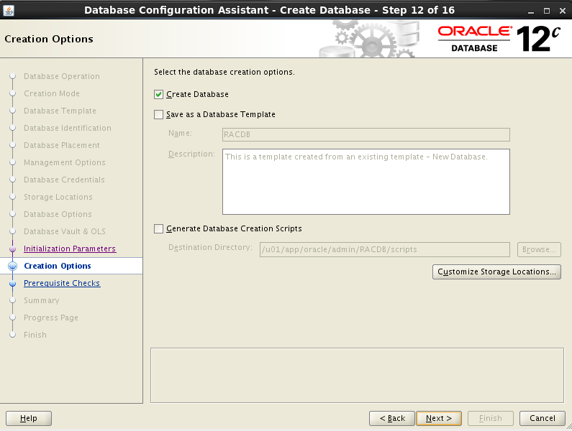Click the Database Vault & OLS step

[x=65, y=231]
